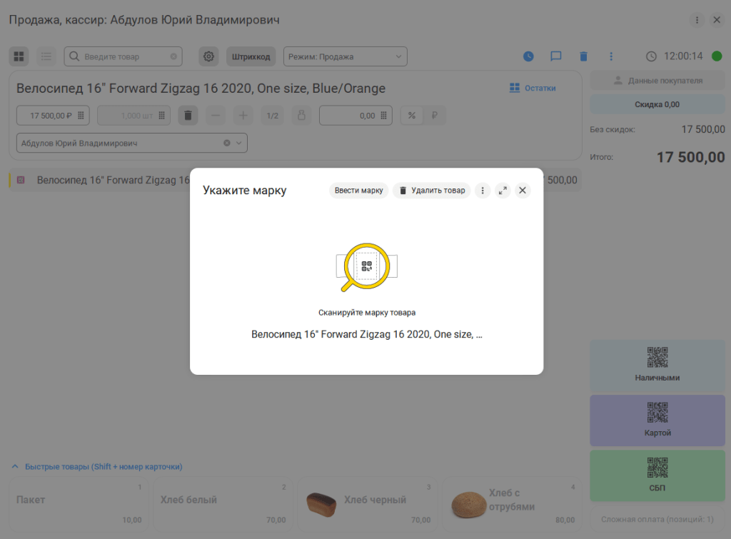This screenshot has height=539, width=731.
Task: Expand the seller 'Абдулов Юрий Владимирович' dropdown
Action: point(239,143)
